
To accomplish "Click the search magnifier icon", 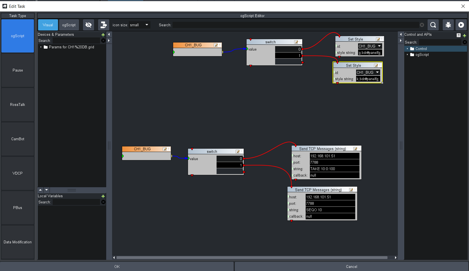I will (433, 25).
